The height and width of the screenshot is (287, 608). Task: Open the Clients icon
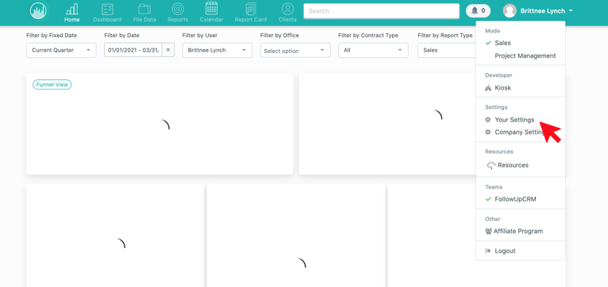coord(287,10)
